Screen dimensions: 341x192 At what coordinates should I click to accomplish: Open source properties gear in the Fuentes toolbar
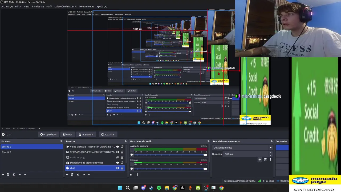(78, 175)
